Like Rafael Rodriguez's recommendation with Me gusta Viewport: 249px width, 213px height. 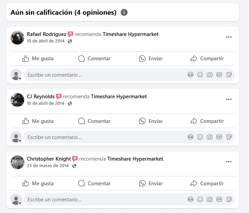click(x=38, y=59)
